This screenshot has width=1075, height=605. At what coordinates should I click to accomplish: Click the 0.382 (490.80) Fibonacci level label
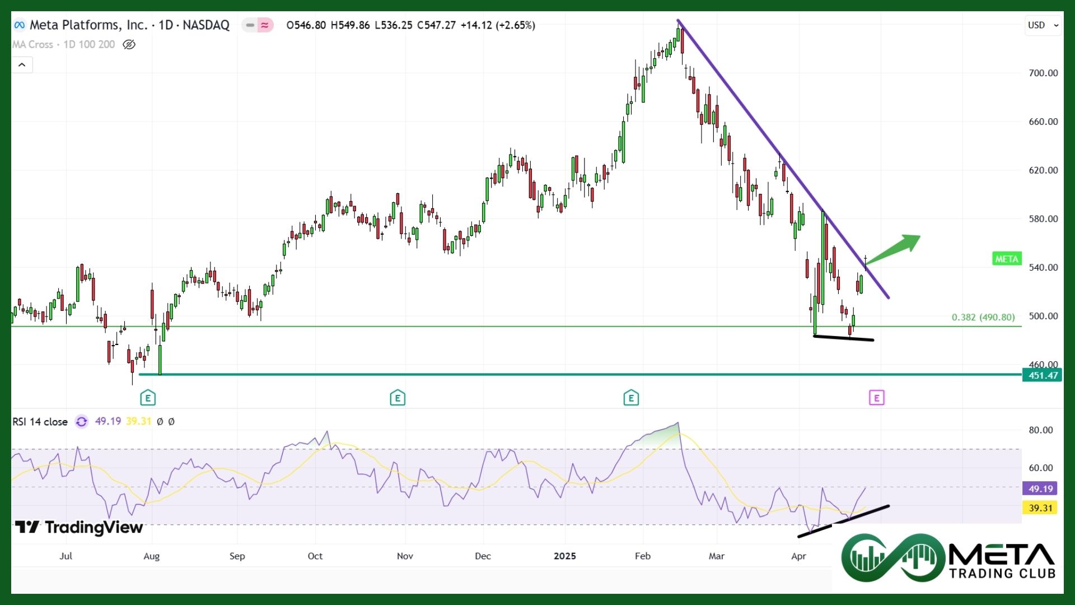[x=983, y=317]
